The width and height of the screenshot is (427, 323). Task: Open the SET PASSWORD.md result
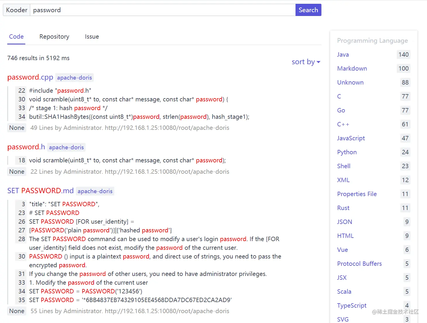pos(40,191)
